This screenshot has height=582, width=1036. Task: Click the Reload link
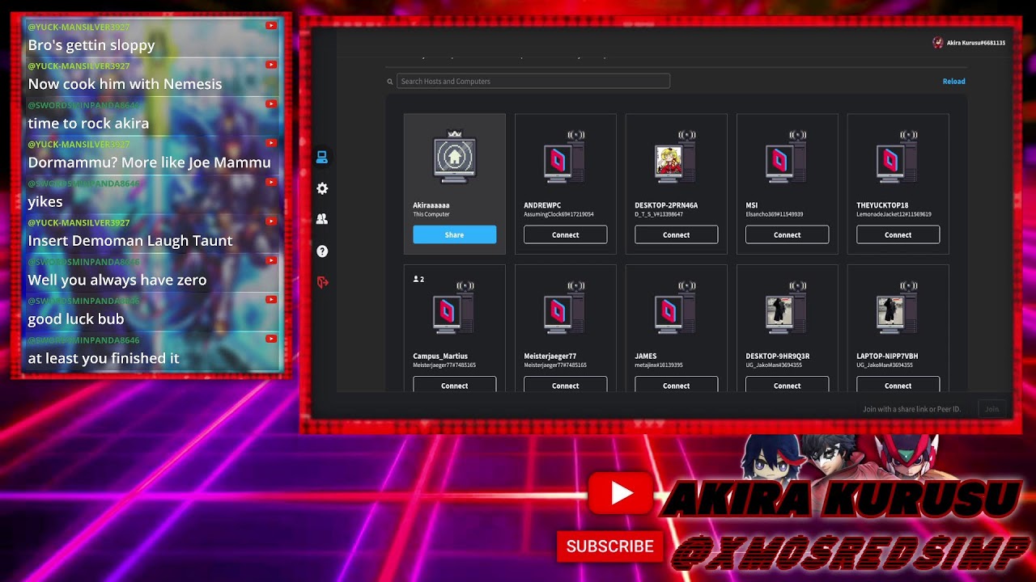tap(953, 82)
